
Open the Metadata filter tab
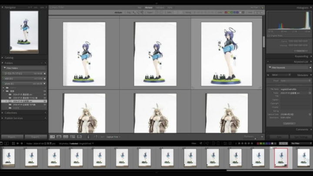point(160,7)
